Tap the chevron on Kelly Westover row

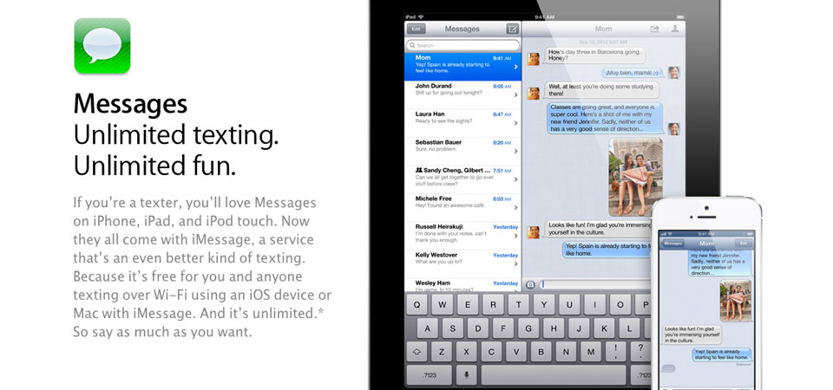(515, 264)
